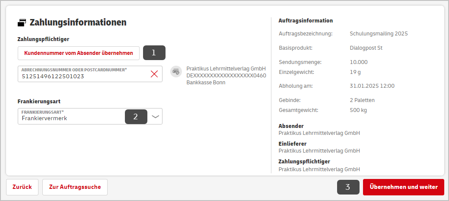Click the bank account icon next to Praktikus
The height and width of the screenshot is (201, 449).
(x=176, y=72)
